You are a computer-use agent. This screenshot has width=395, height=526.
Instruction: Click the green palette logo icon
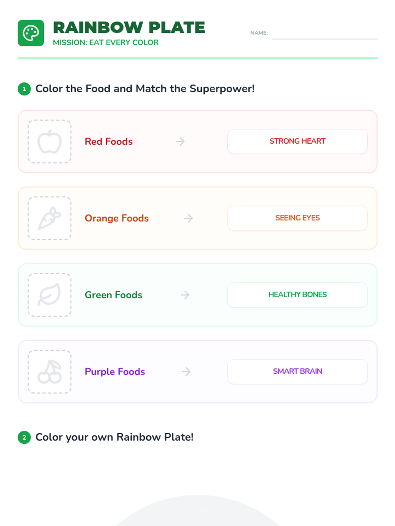pyautogui.click(x=31, y=33)
